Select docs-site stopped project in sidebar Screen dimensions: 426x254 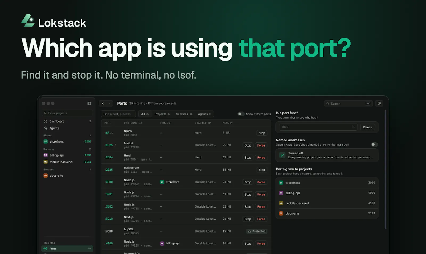[67, 176]
